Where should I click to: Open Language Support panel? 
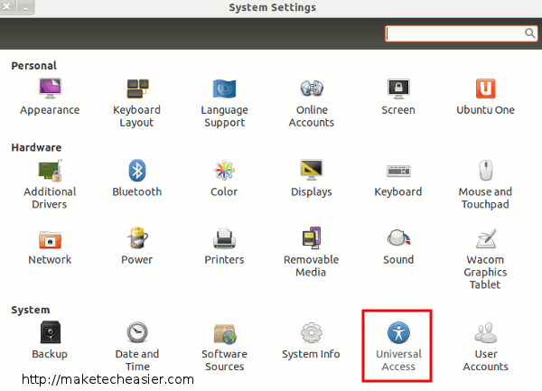click(x=224, y=103)
